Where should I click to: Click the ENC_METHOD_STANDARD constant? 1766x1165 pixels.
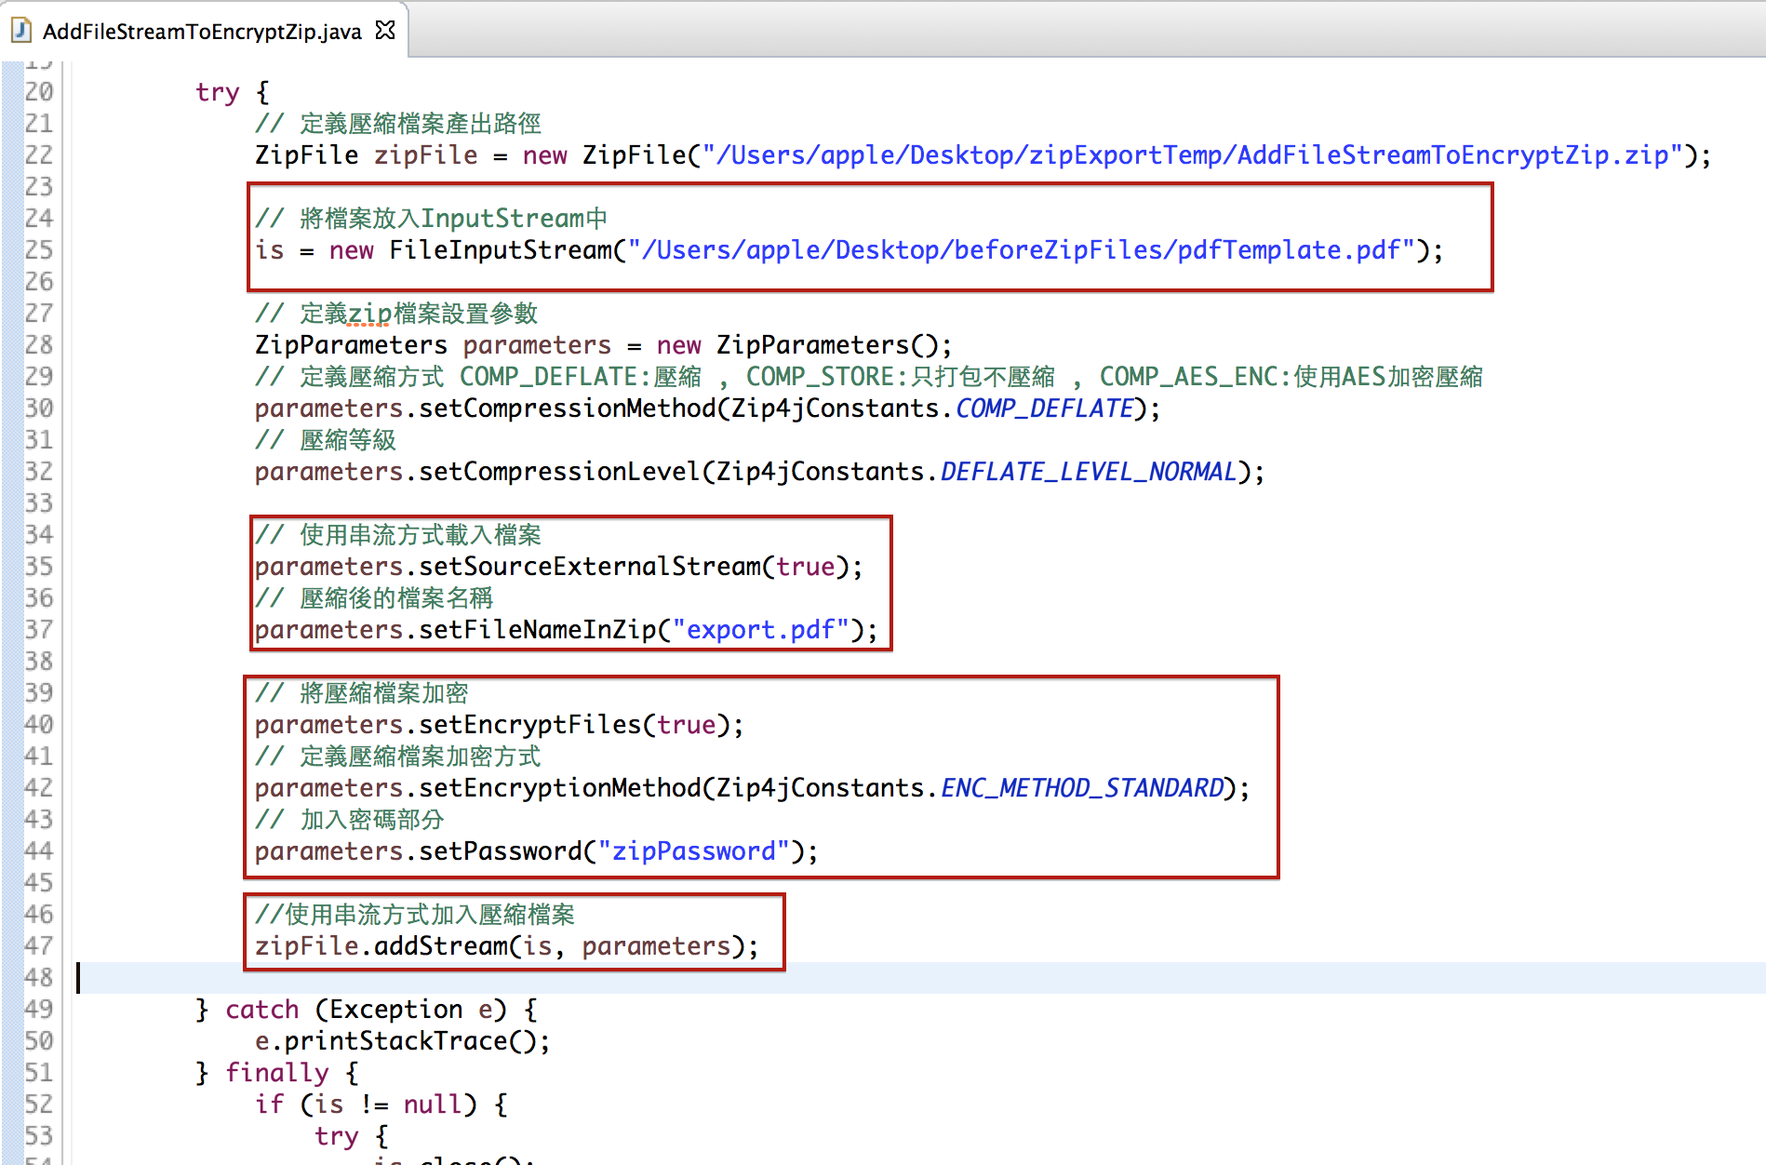click(1082, 788)
